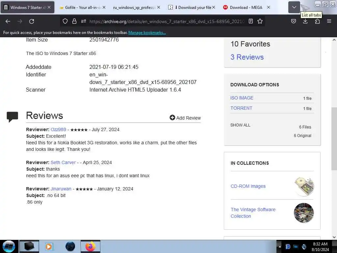
Task: Bookmark this page with the star icon
Action: (x=260, y=21)
